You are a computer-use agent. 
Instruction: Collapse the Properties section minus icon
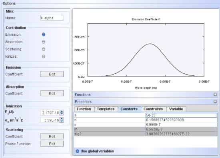pos(215,101)
